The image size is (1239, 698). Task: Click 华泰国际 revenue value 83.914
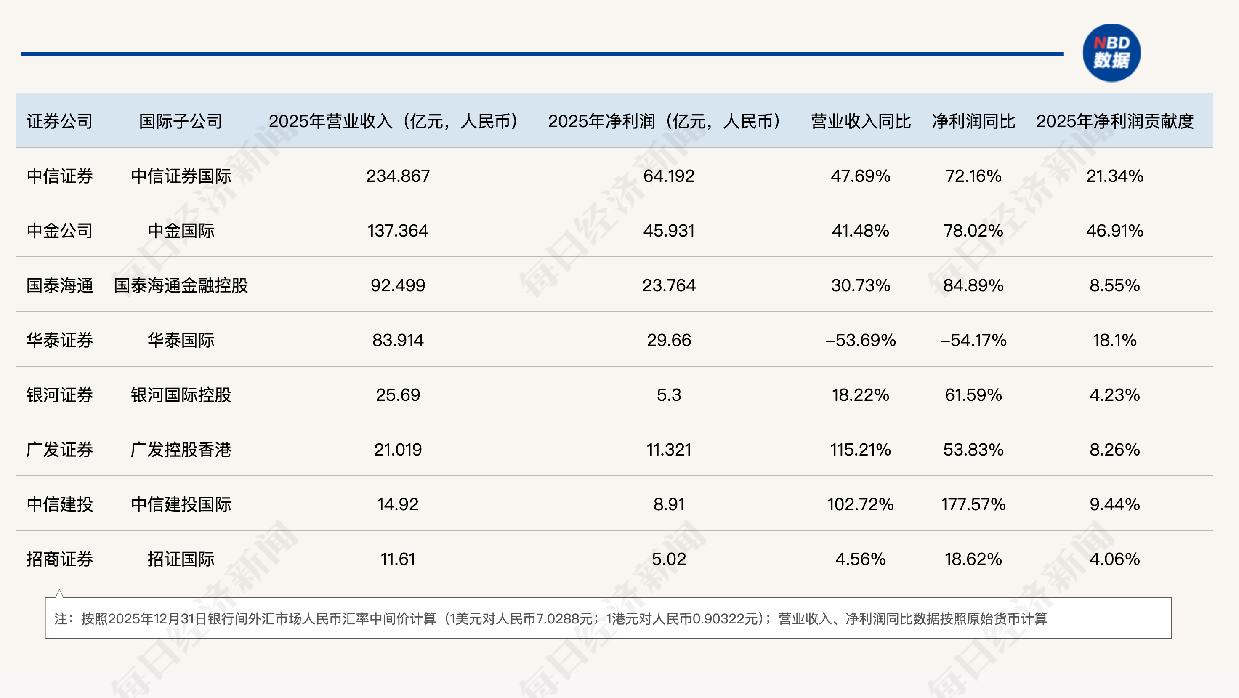(x=398, y=340)
